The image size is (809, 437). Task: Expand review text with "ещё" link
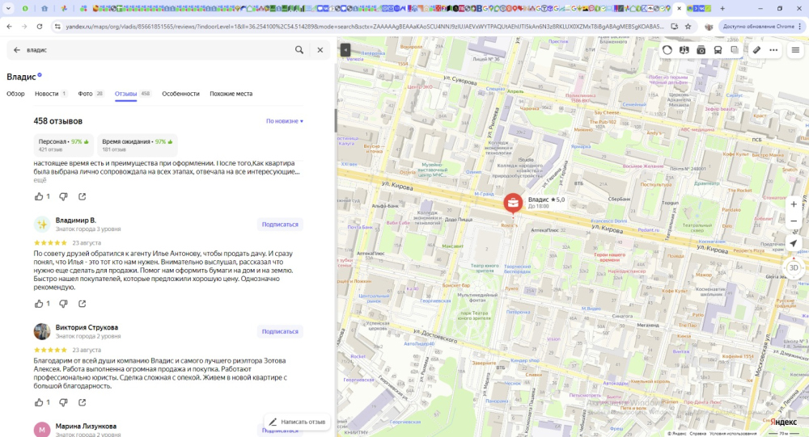click(40, 180)
